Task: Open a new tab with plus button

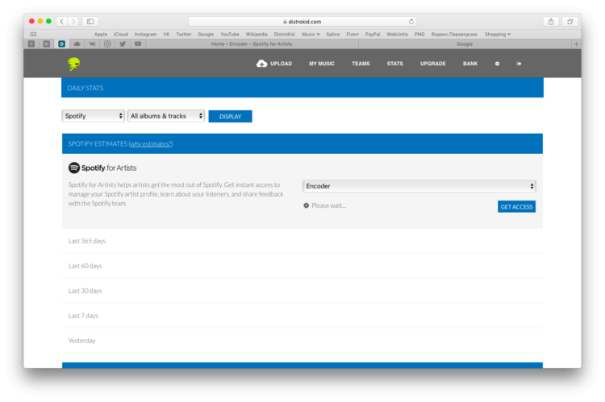Action: (x=576, y=44)
